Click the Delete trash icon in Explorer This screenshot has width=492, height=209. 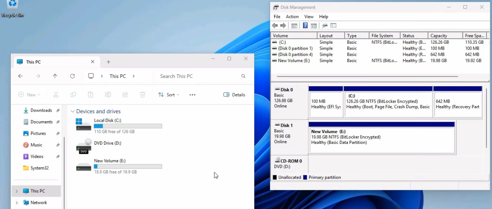point(143,95)
